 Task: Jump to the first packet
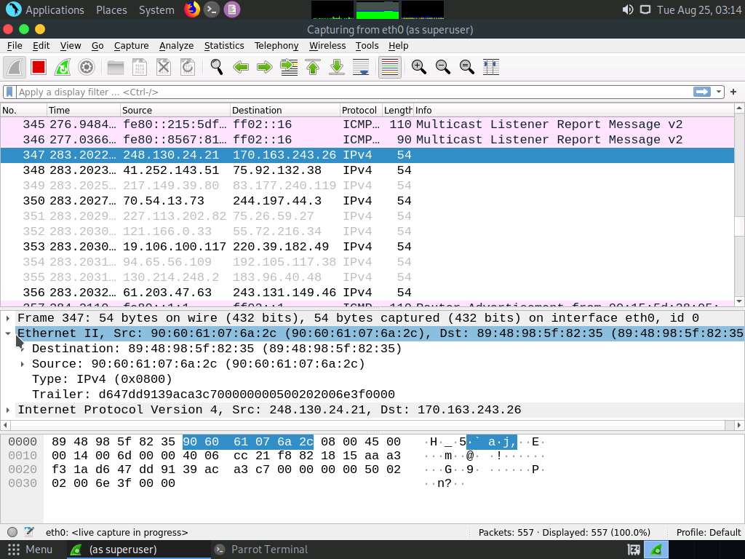point(313,67)
